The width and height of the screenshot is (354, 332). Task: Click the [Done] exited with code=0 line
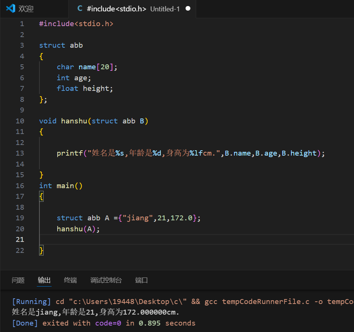coord(104,323)
